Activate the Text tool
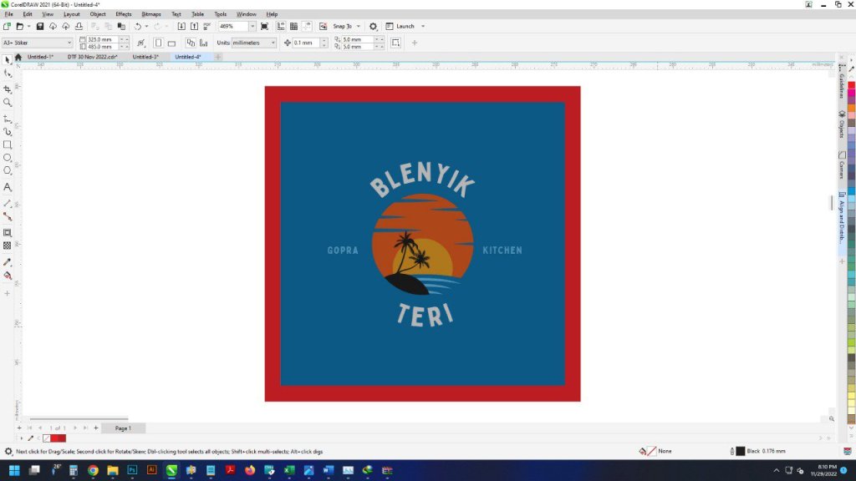856x481 pixels. [x=8, y=187]
